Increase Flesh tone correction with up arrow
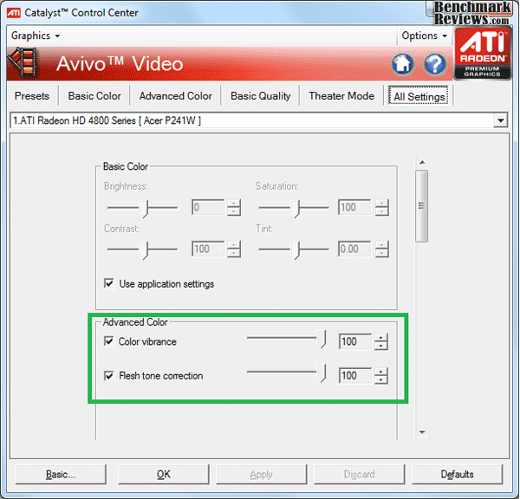 (x=381, y=372)
